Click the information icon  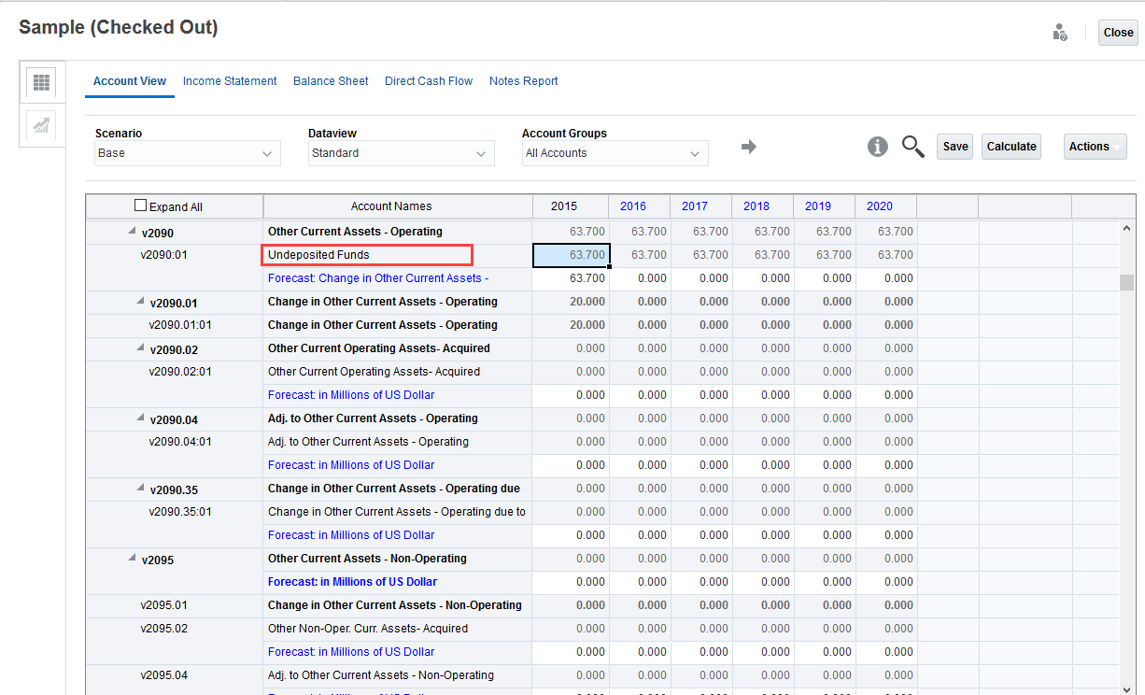(877, 147)
